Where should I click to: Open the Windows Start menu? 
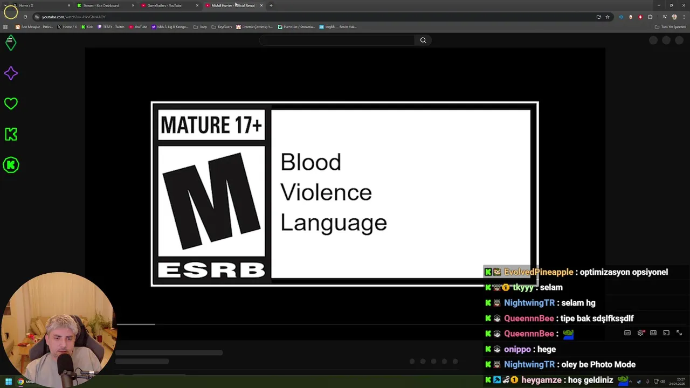pos(9,382)
